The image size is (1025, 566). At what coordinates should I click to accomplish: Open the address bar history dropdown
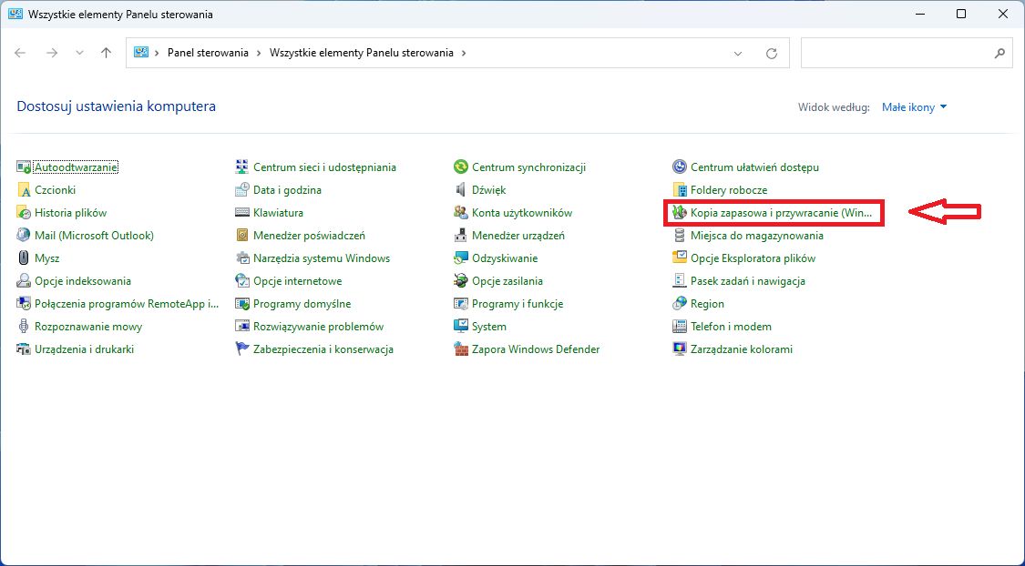coord(738,54)
